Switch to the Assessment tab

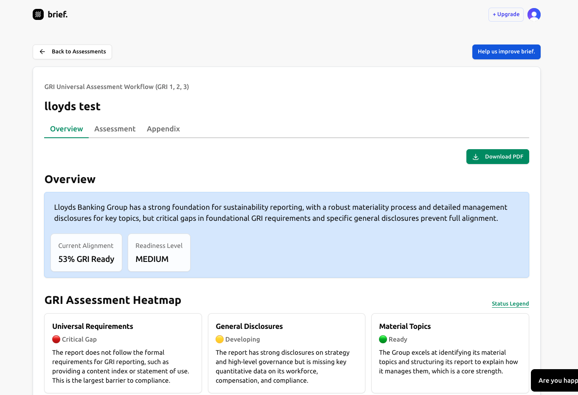tap(115, 129)
